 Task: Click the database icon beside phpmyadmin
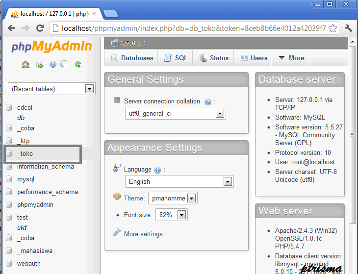(9, 205)
